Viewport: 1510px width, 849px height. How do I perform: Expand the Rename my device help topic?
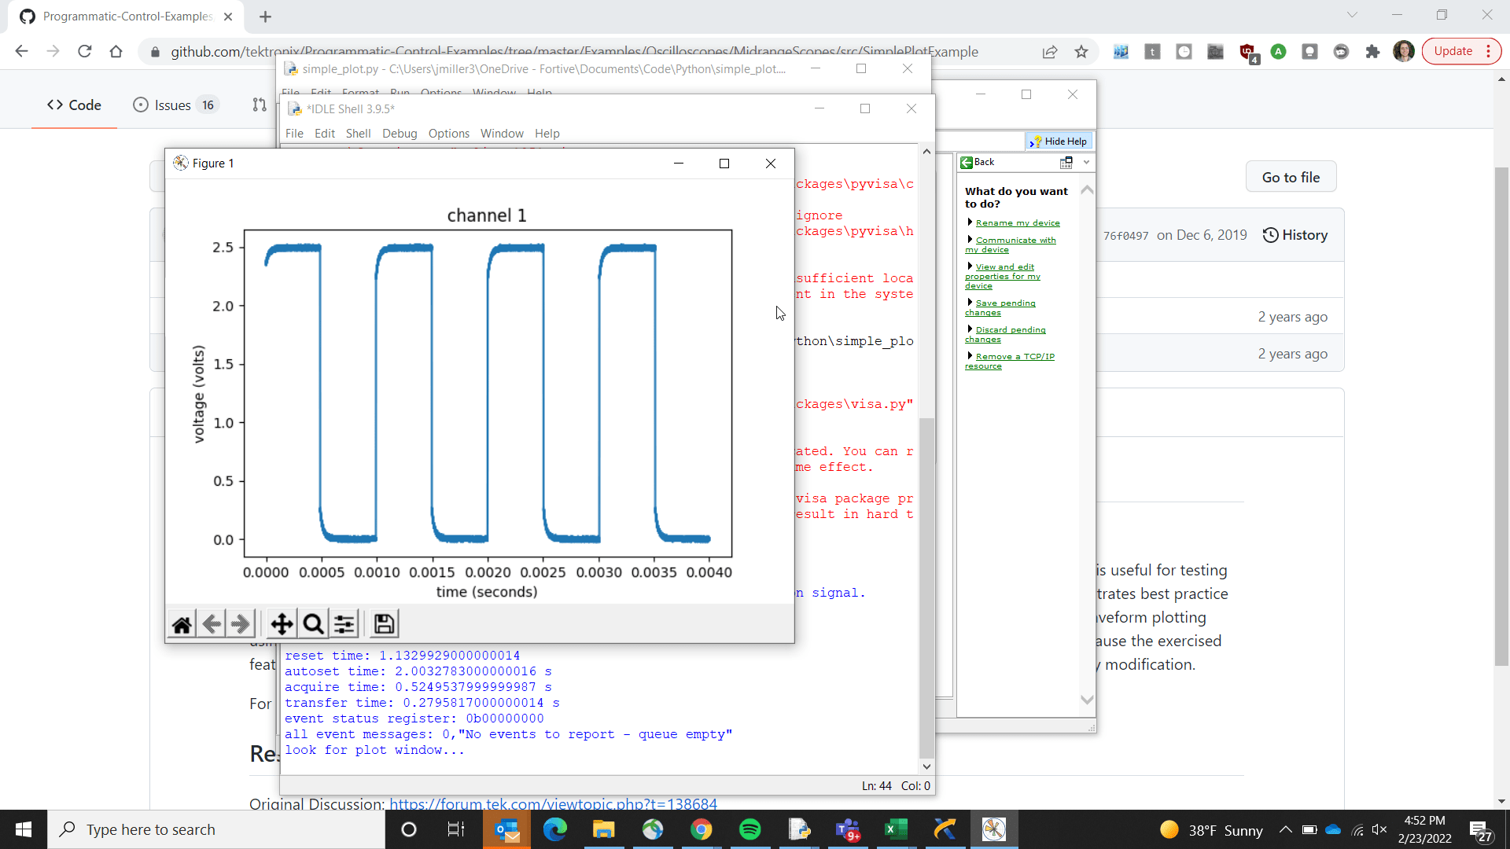(1017, 223)
